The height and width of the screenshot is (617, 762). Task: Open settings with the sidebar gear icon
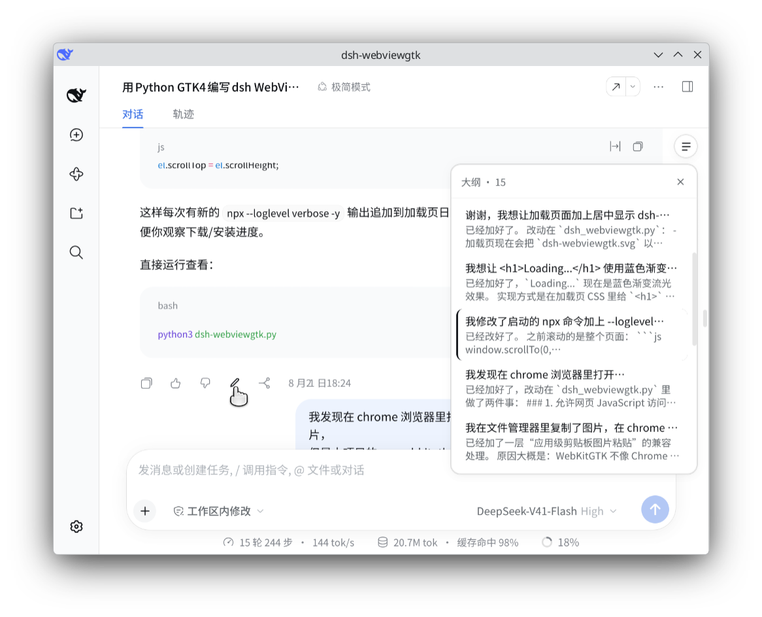point(76,527)
